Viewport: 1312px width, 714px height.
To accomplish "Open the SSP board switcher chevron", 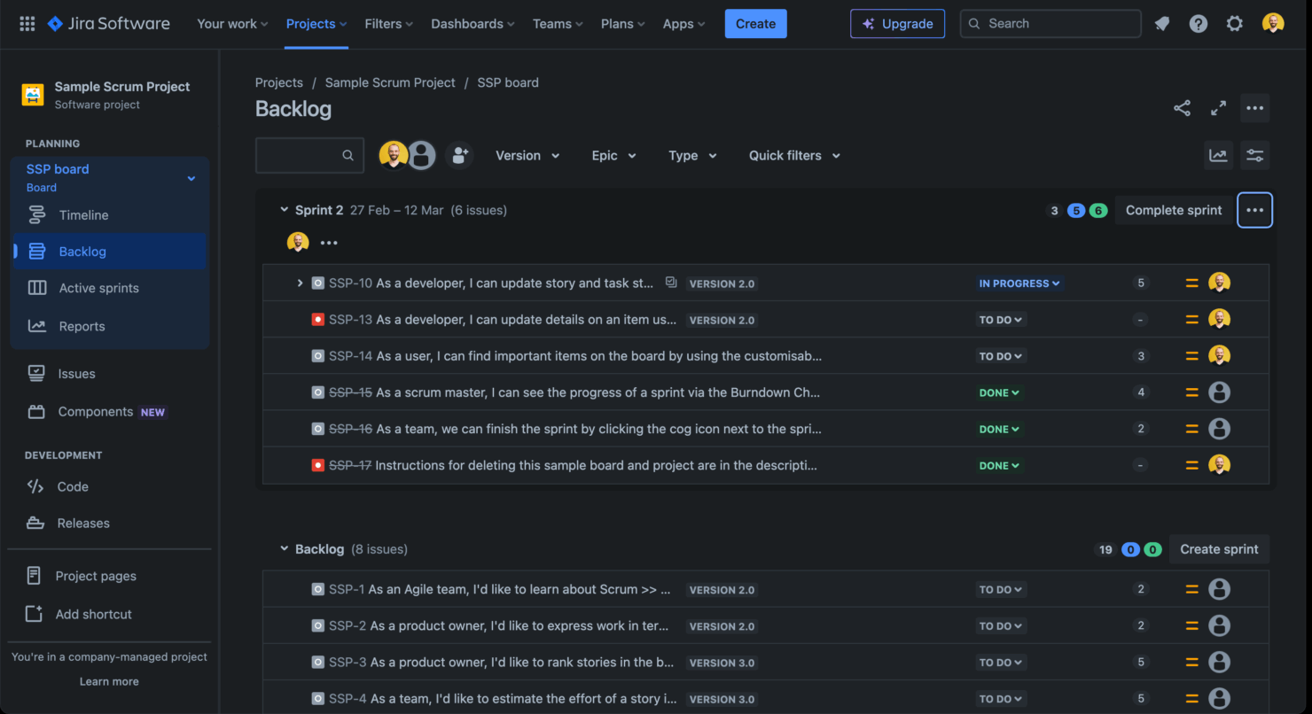I will [191, 178].
